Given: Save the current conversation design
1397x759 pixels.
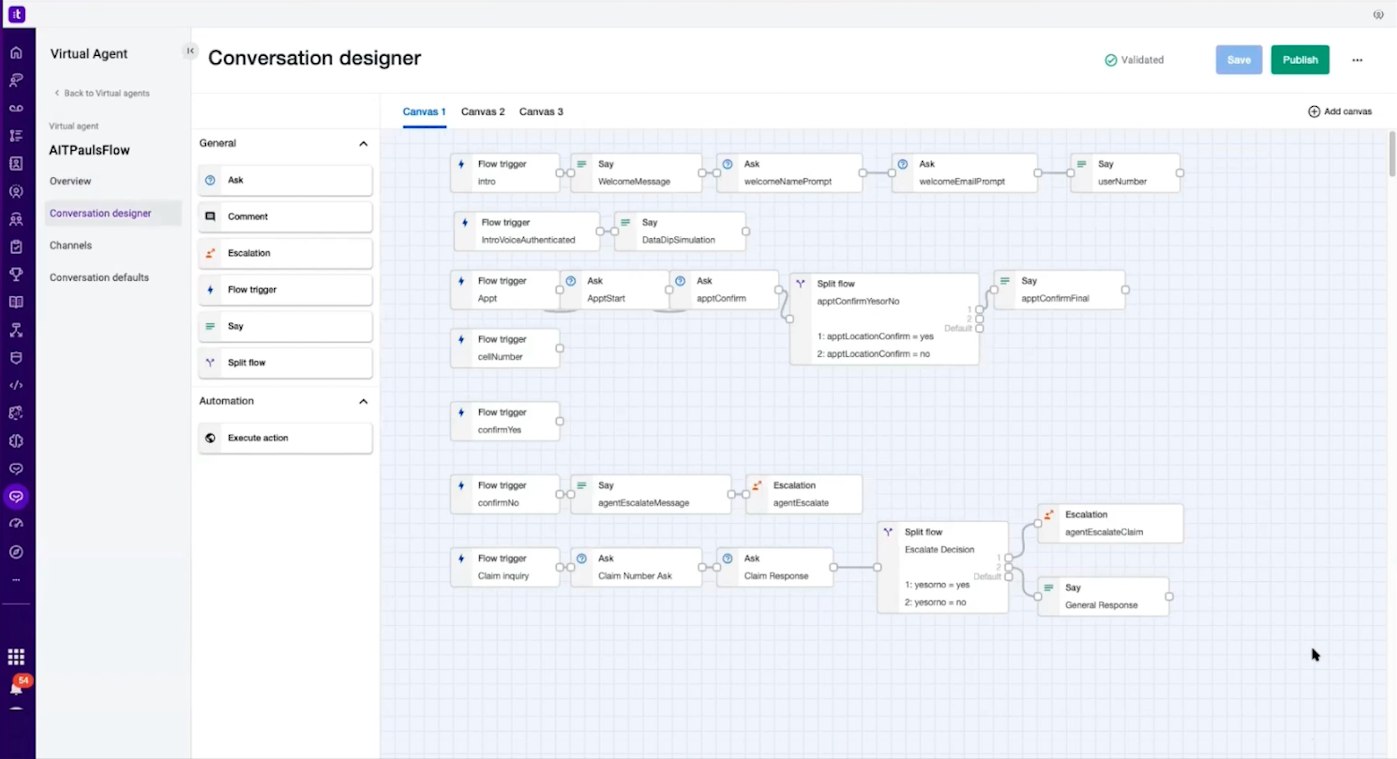Looking at the screenshot, I should click(1239, 59).
